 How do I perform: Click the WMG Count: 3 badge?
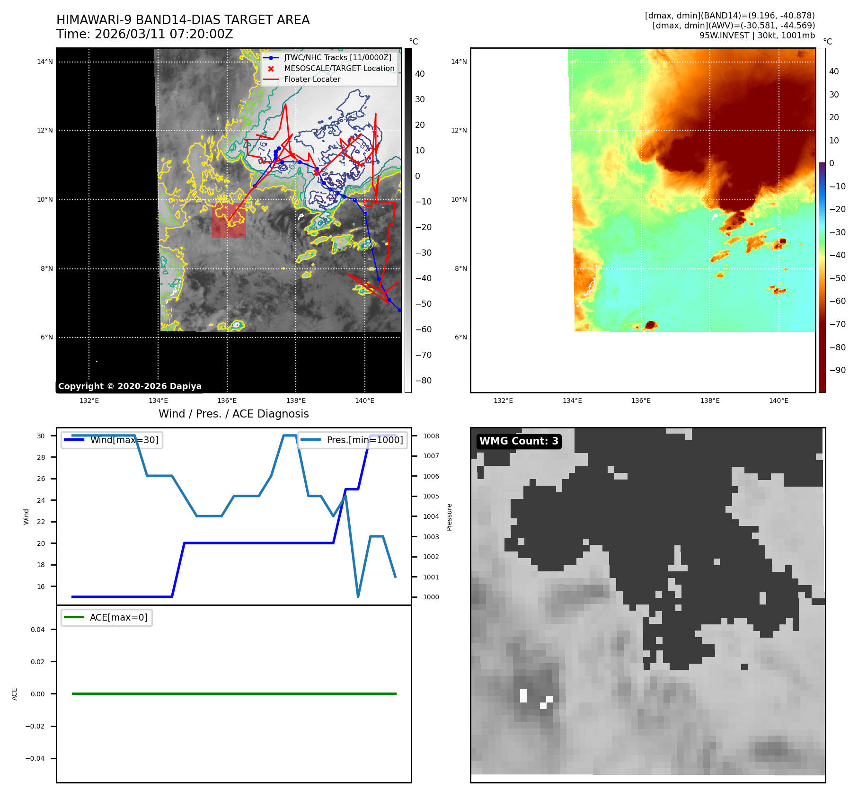point(519,441)
